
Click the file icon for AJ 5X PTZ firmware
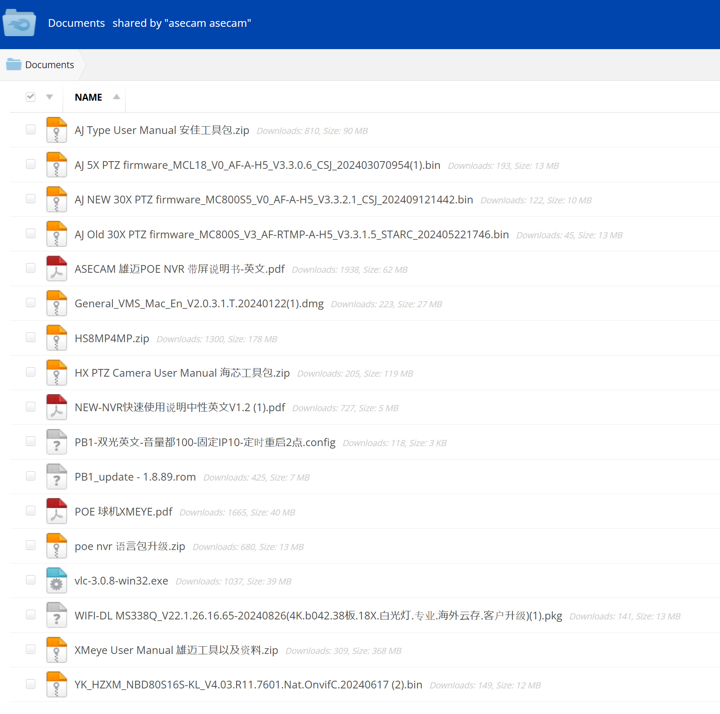(56, 164)
